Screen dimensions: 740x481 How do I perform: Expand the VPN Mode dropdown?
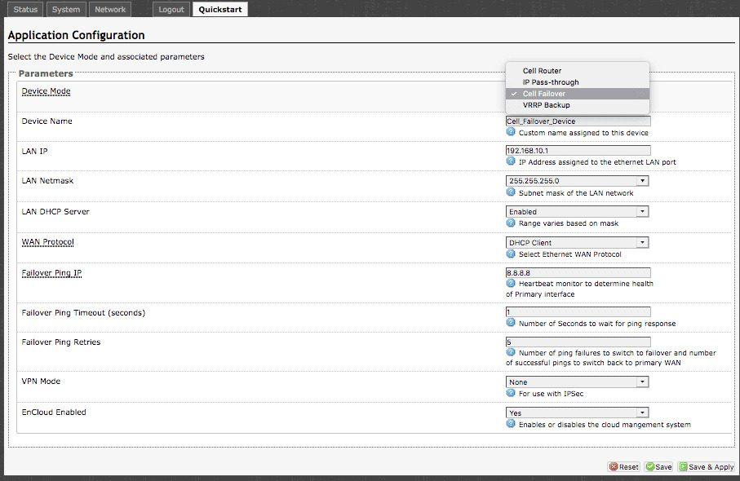[x=577, y=382]
